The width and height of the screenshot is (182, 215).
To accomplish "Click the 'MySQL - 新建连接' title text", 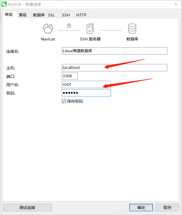I will tap(25, 4).
